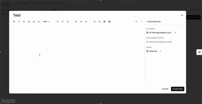
Task: Toggle italic text formatting
Action: point(19,22)
